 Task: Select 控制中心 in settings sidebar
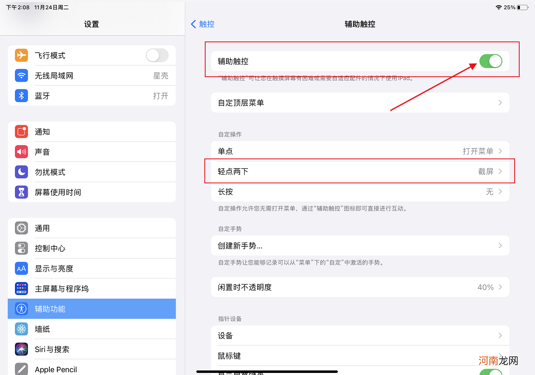point(92,248)
